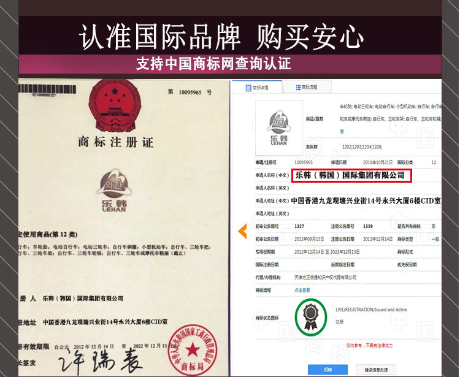Click the 认准国际品牌 购买安心 banner headline
460x377 pixels.
(x=221, y=37)
